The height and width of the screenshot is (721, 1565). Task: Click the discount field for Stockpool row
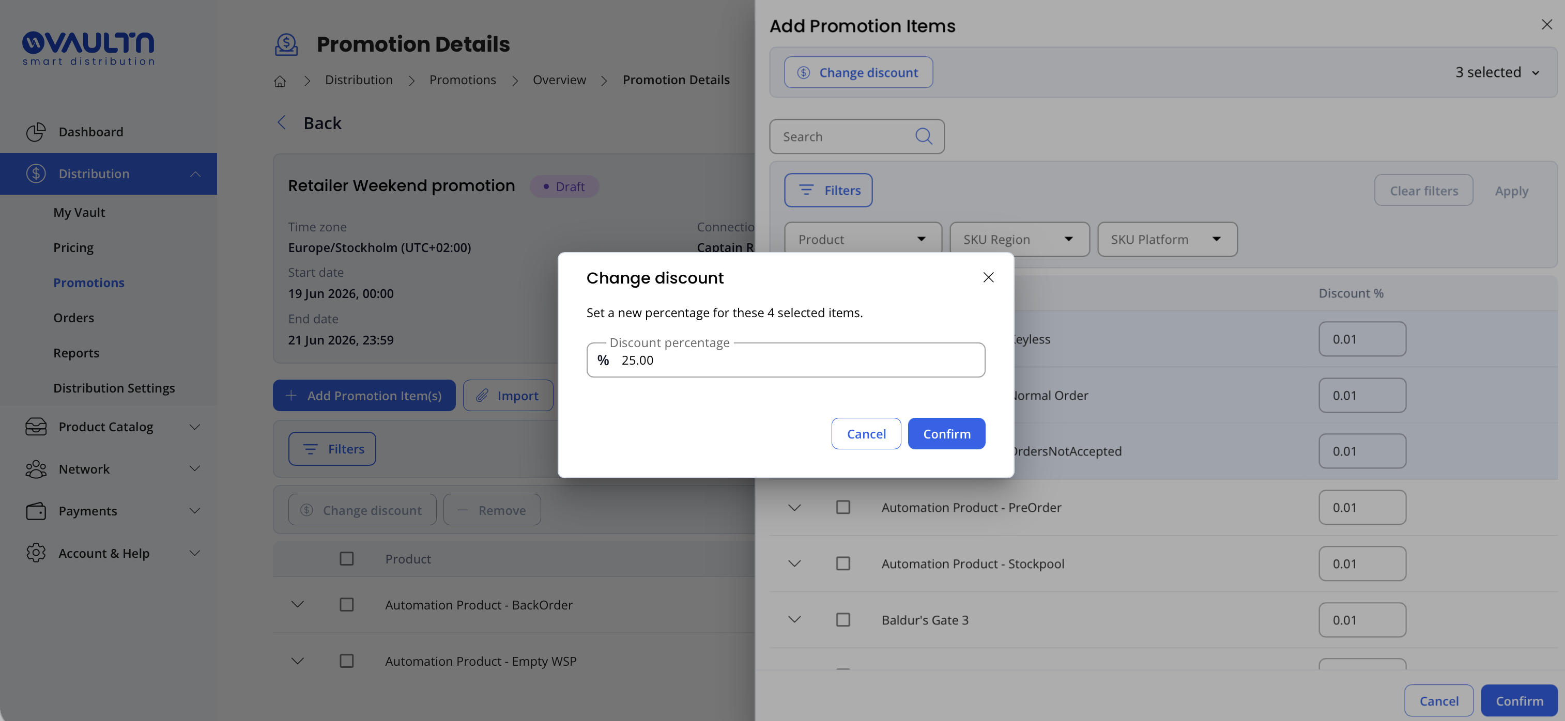[1362, 563]
